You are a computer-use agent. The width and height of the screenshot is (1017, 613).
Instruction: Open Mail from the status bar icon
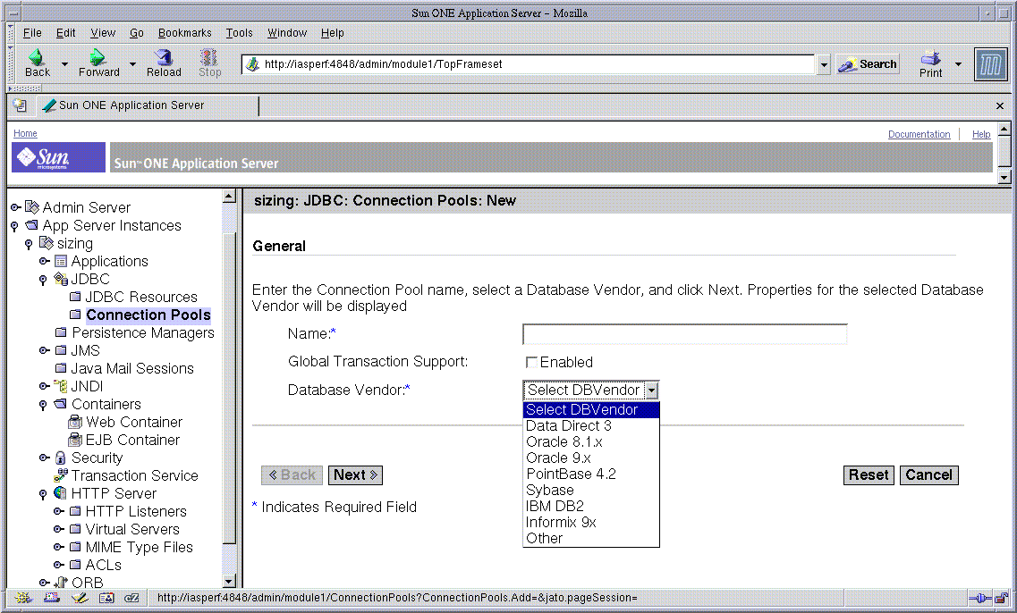(51, 598)
